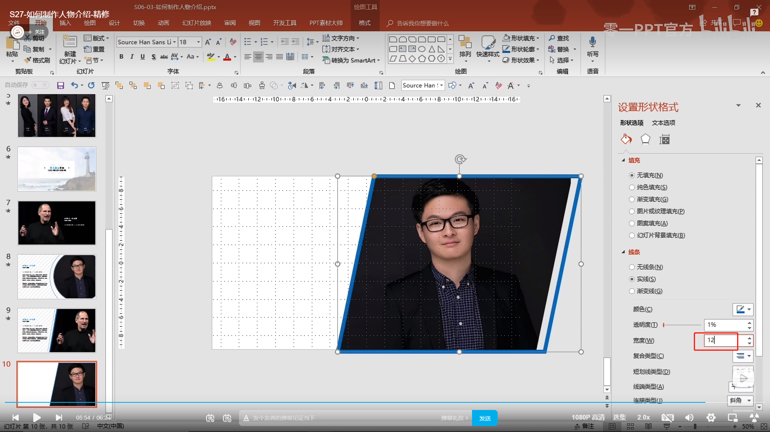This screenshot has width=770, height=432.
Task: Open the Slide Show (幻灯片放映) tab
Action: 197,23
